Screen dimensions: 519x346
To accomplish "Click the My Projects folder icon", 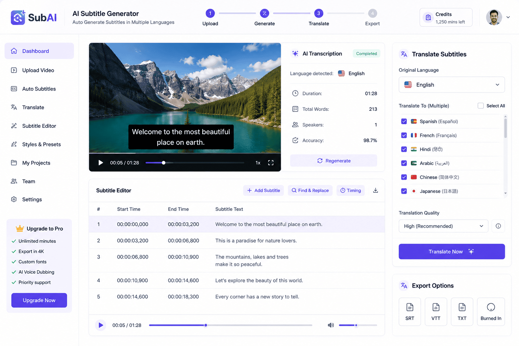I will (x=14, y=163).
